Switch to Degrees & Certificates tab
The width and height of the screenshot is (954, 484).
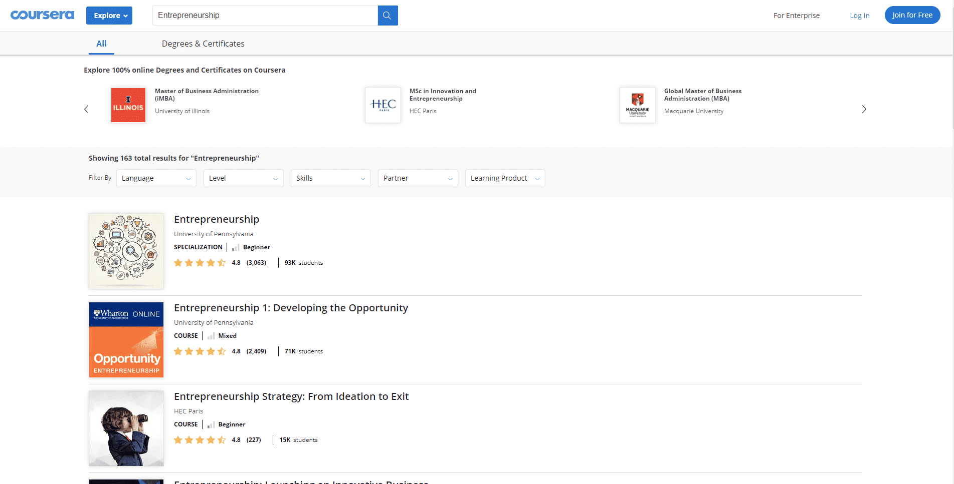pos(203,44)
